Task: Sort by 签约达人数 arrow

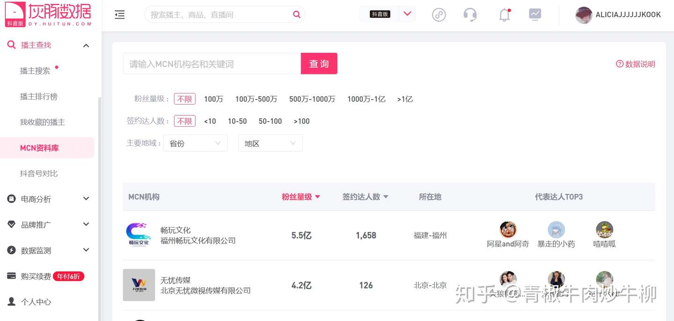Action: pos(386,197)
